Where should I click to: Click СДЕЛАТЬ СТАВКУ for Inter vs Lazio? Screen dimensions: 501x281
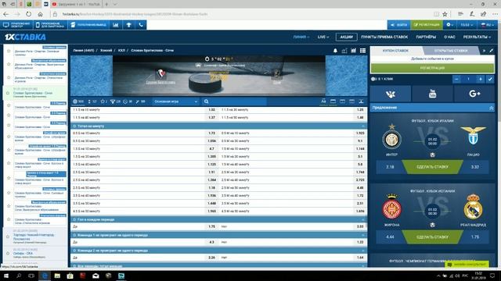pos(432,167)
